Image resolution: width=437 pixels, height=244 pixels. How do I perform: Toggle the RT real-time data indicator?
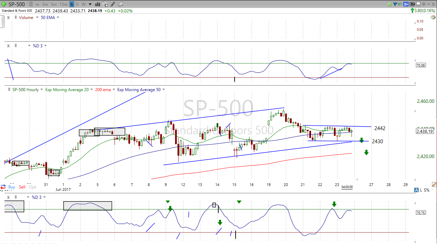click(x=400, y=4)
